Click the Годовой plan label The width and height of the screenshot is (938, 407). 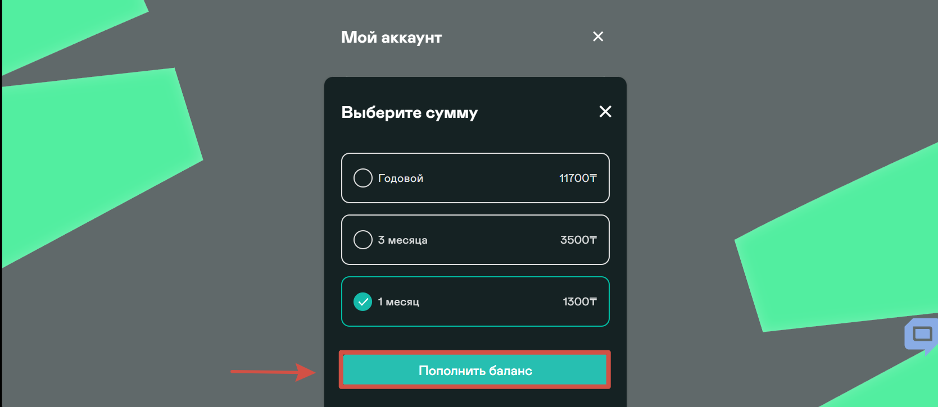[x=401, y=179]
